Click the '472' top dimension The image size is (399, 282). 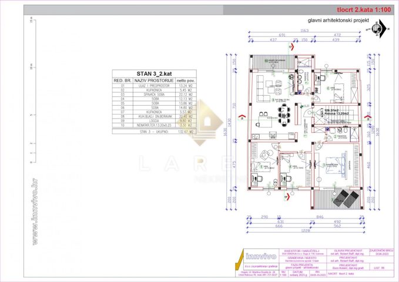[x=337, y=35]
